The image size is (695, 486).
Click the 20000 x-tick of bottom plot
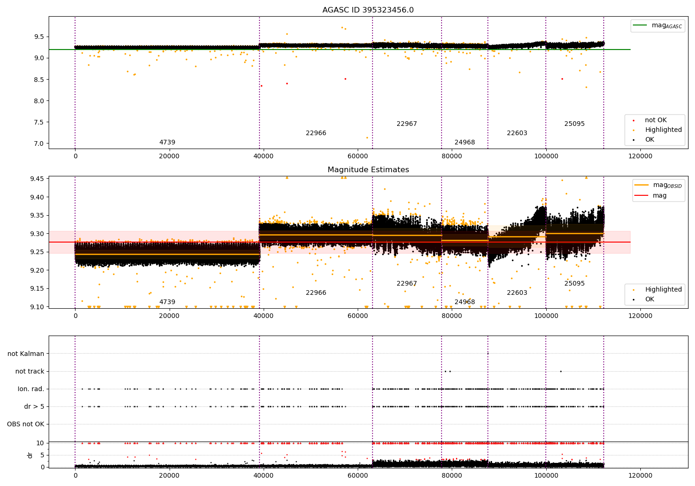pos(169,475)
